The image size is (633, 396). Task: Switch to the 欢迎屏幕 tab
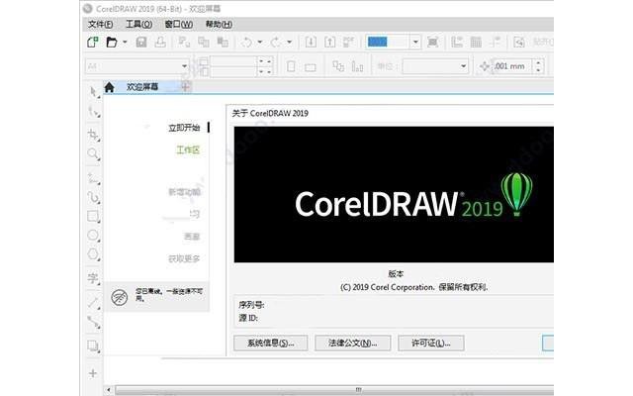(142, 87)
